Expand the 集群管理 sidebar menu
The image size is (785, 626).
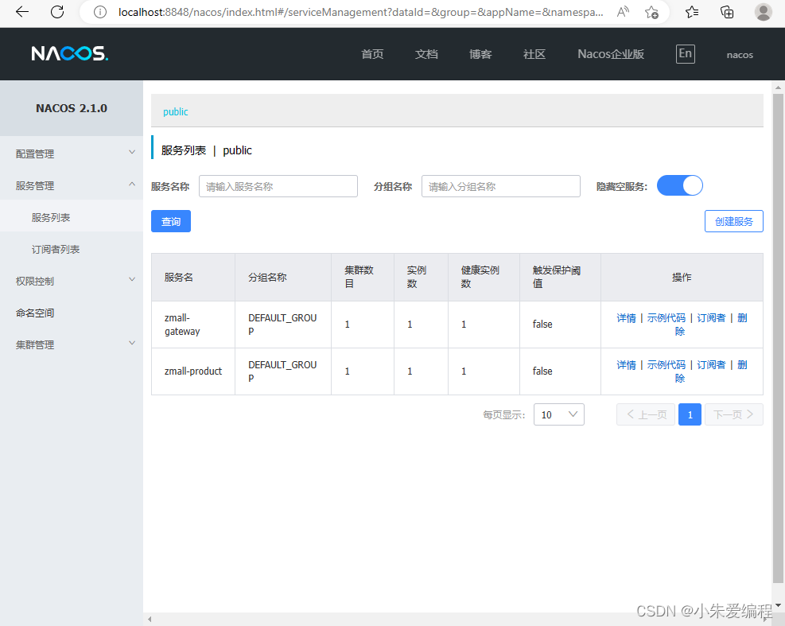[72, 344]
